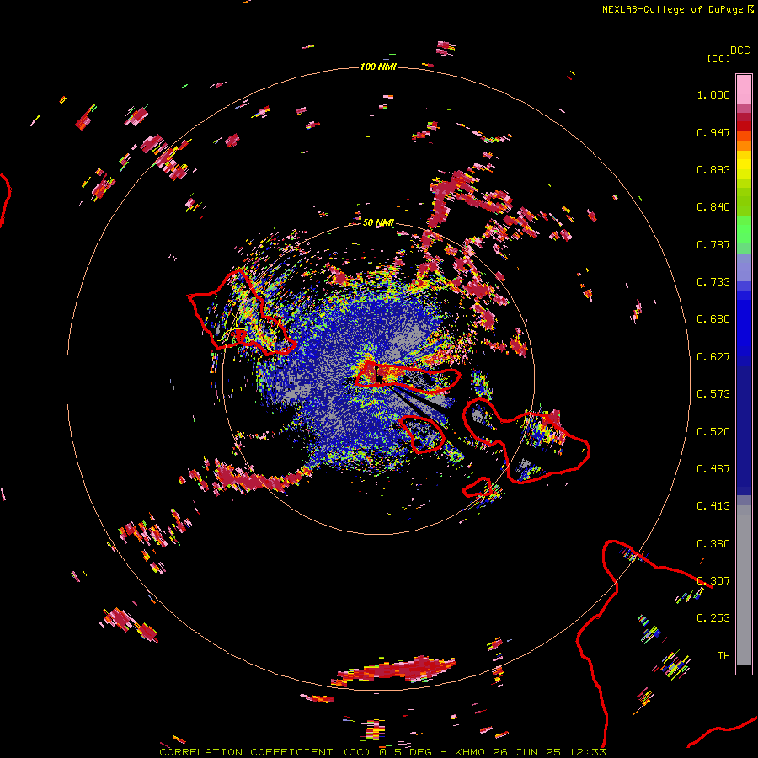Select the 0.627 legend value
This screenshot has height=758, width=758.
(x=713, y=357)
